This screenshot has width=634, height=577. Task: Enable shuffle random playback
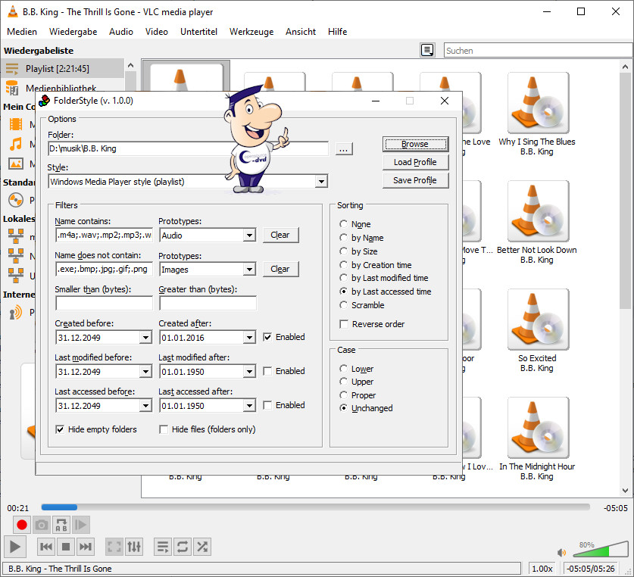click(x=202, y=546)
